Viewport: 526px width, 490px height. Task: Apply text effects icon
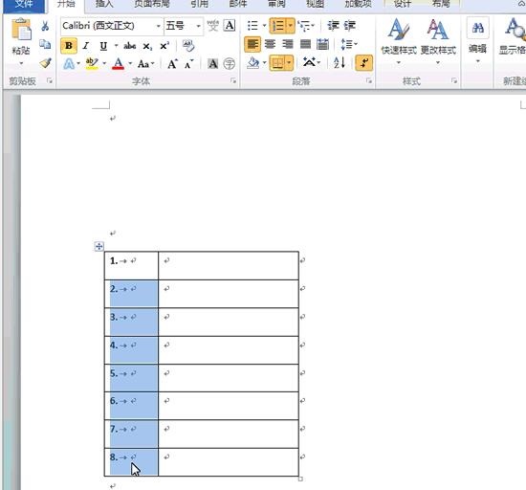(x=69, y=63)
